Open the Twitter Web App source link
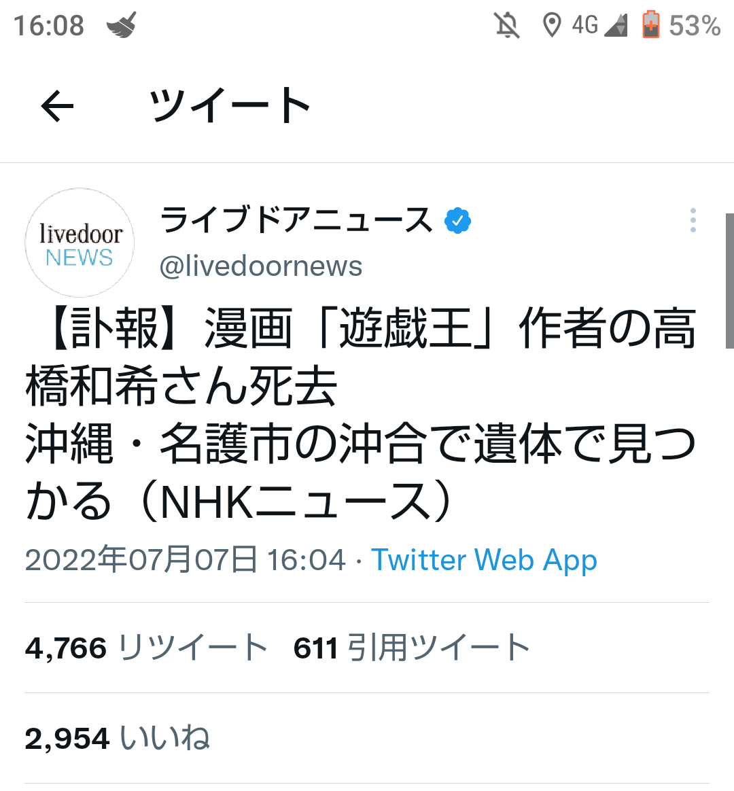This screenshot has width=734, height=791. click(x=484, y=560)
